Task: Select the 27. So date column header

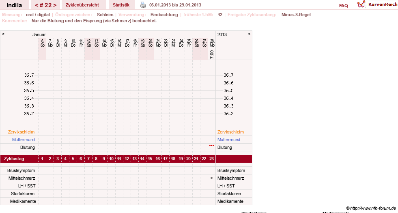Action: click(x=204, y=43)
